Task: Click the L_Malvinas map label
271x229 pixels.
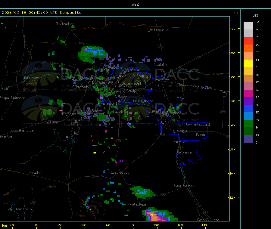Action: (119, 112)
